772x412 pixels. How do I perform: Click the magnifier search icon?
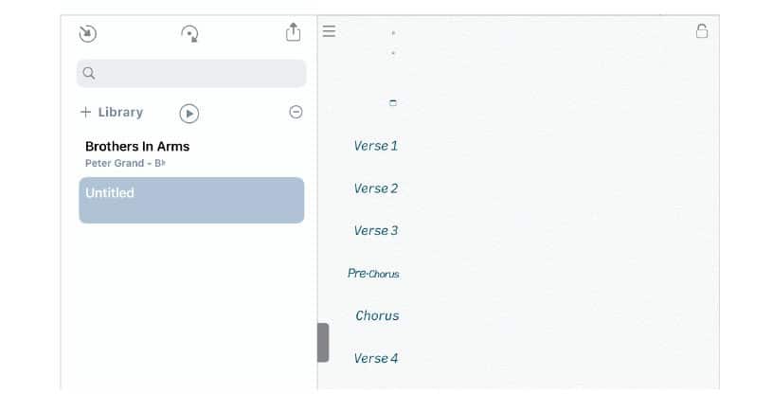pos(89,73)
